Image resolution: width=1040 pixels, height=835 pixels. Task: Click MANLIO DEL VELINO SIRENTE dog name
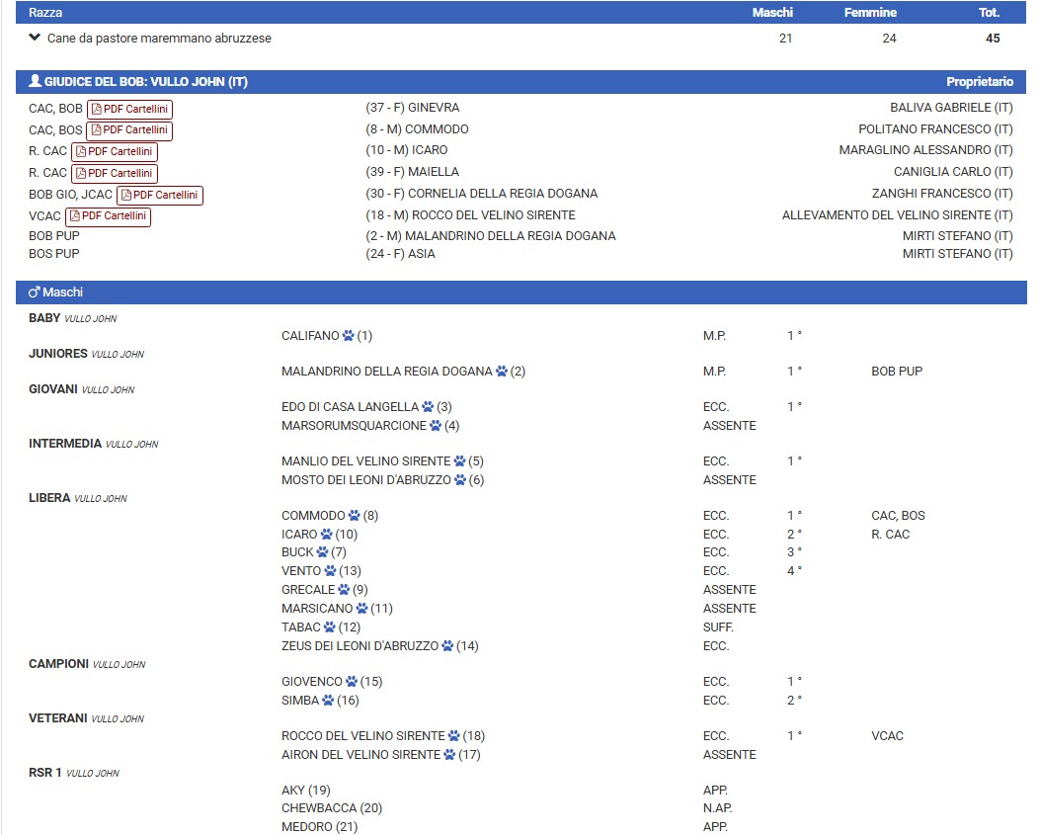tap(365, 461)
